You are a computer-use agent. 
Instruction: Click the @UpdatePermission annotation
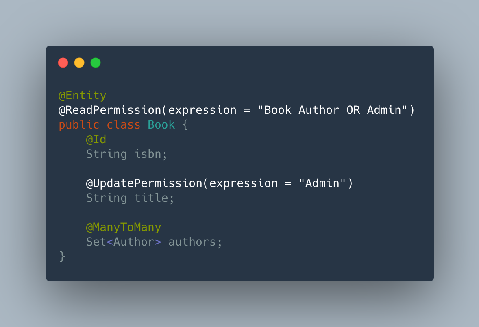144,183
